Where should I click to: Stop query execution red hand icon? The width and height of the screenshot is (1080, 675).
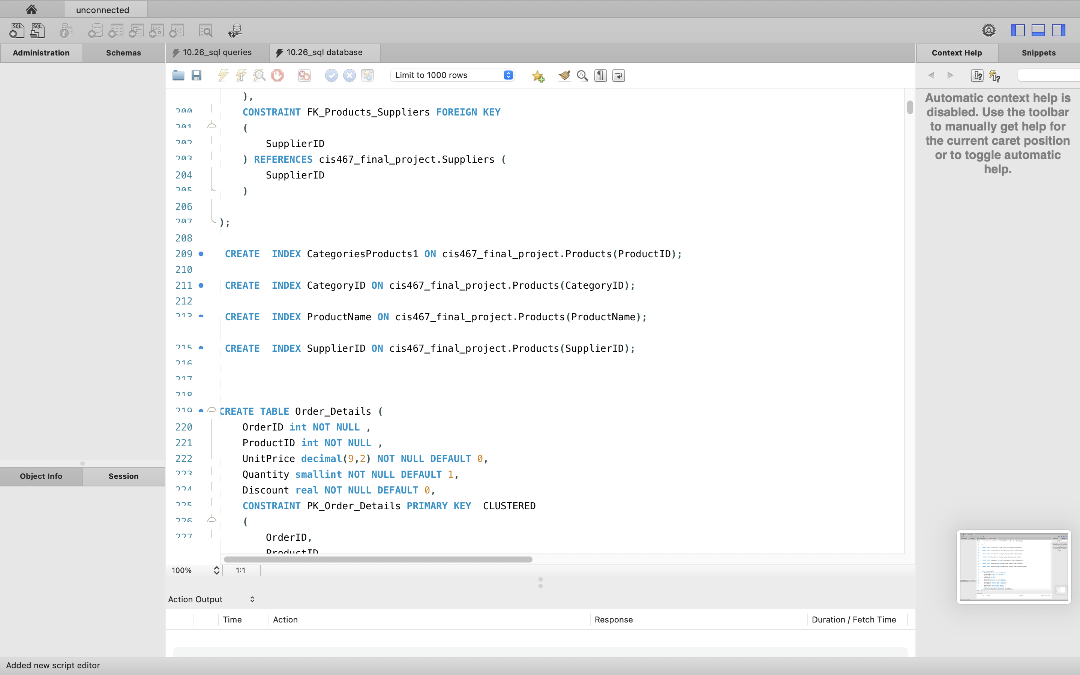[x=277, y=75]
